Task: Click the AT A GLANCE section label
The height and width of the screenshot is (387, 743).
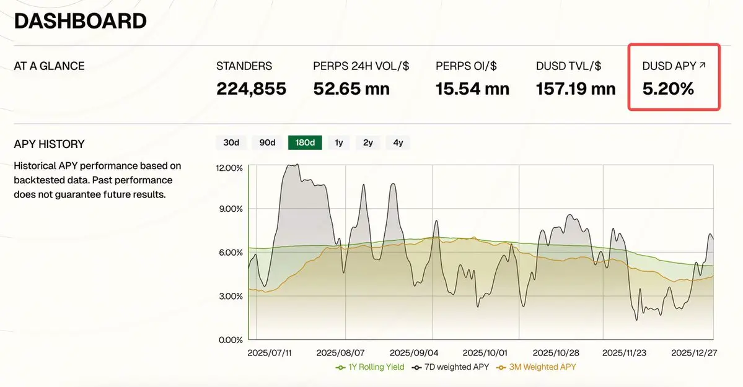Action: tap(50, 66)
